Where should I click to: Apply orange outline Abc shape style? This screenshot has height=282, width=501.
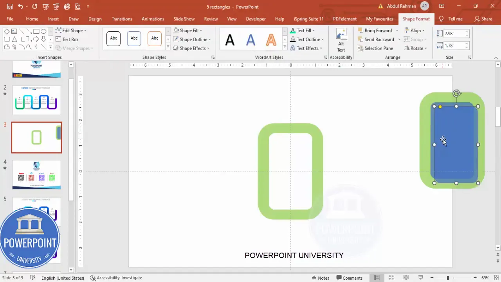click(x=155, y=38)
